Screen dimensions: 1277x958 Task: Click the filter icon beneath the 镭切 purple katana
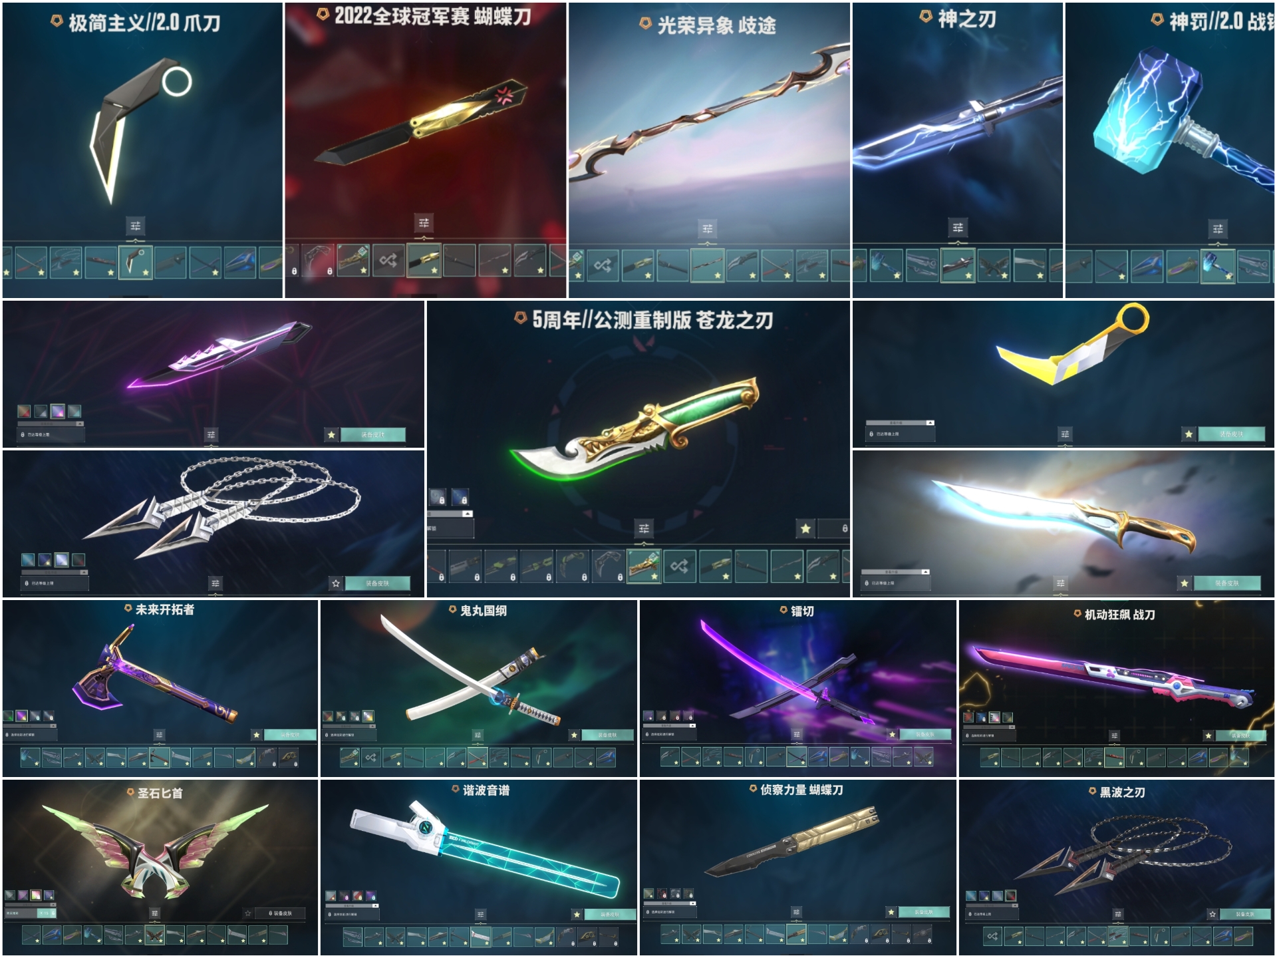coord(797,735)
